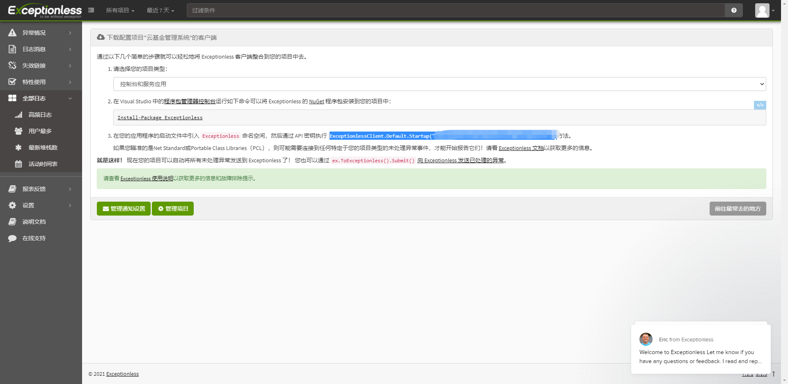Click the ex.ToExceptionless().Submit() code snippet
Screen dimensions: 788x384
pos(373,161)
